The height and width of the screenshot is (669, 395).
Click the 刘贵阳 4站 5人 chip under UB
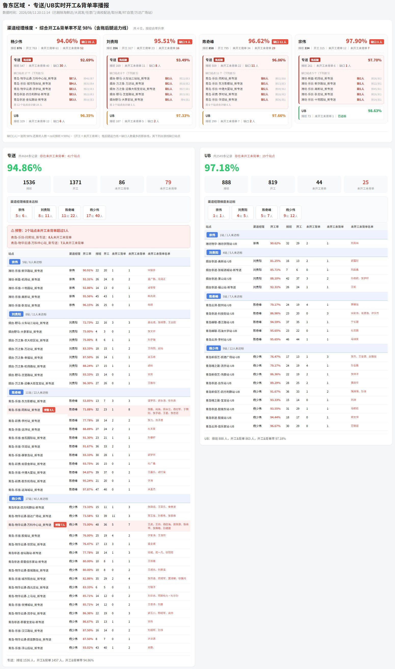[x=242, y=213]
